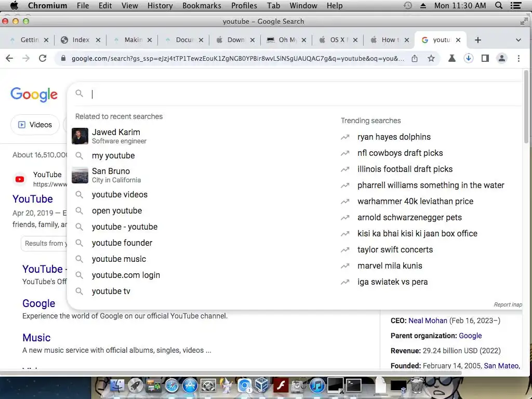Toggle the side panel icon
The width and height of the screenshot is (532, 399).
pos(485,58)
